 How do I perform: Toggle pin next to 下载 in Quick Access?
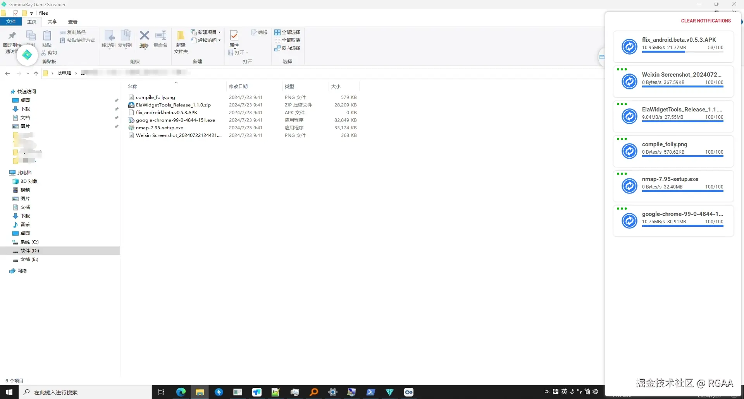[117, 109]
